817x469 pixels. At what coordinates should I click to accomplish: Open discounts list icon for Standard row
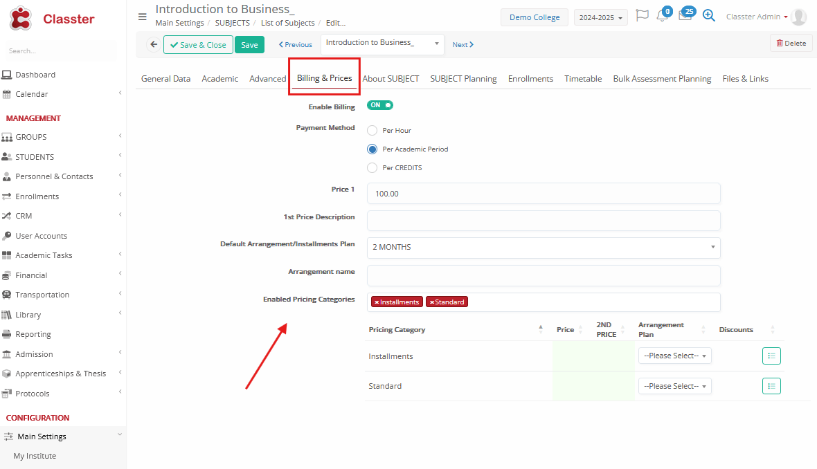(771, 386)
